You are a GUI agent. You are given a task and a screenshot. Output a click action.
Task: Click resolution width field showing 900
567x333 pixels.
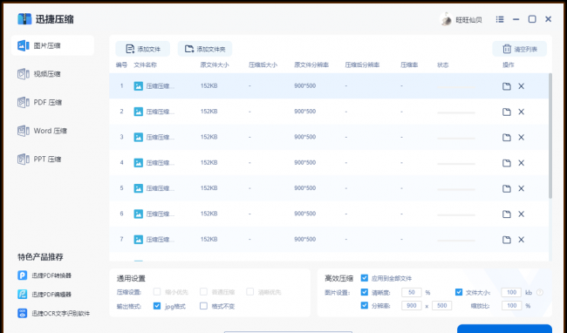pyautogui.click(x=412, y=306)
